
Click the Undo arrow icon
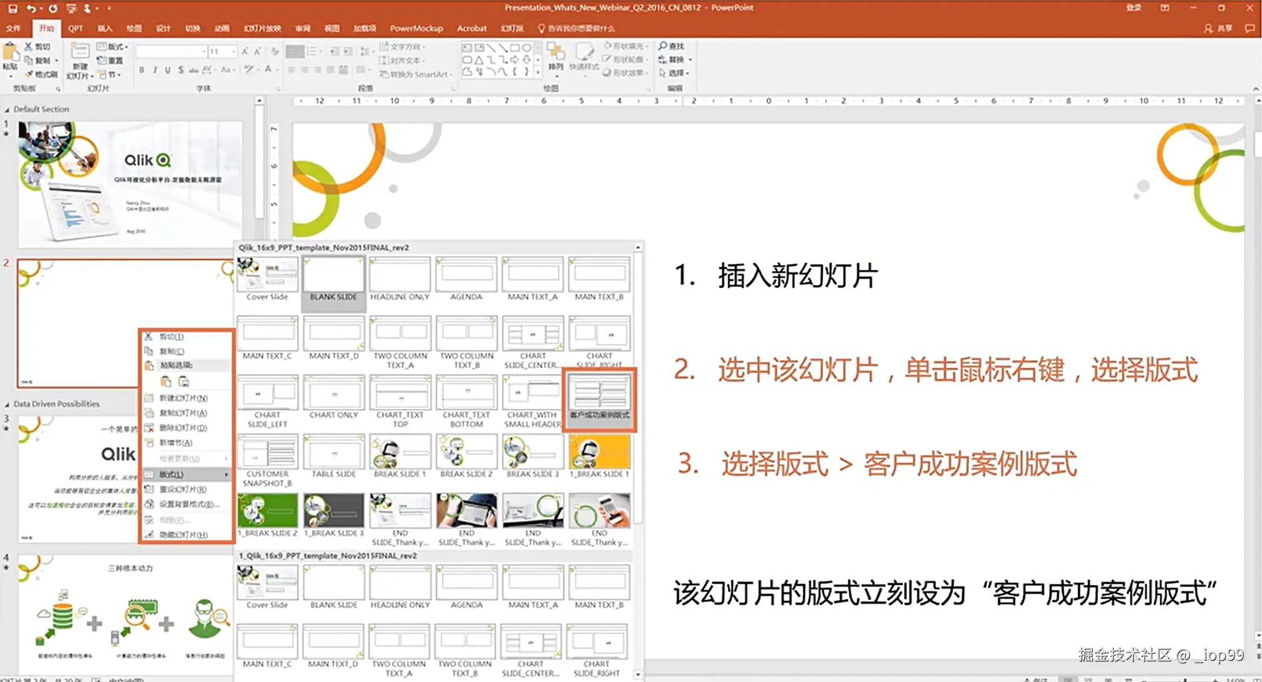point(31,9)
